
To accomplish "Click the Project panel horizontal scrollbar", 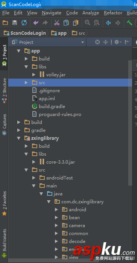I will pos(53,260).
